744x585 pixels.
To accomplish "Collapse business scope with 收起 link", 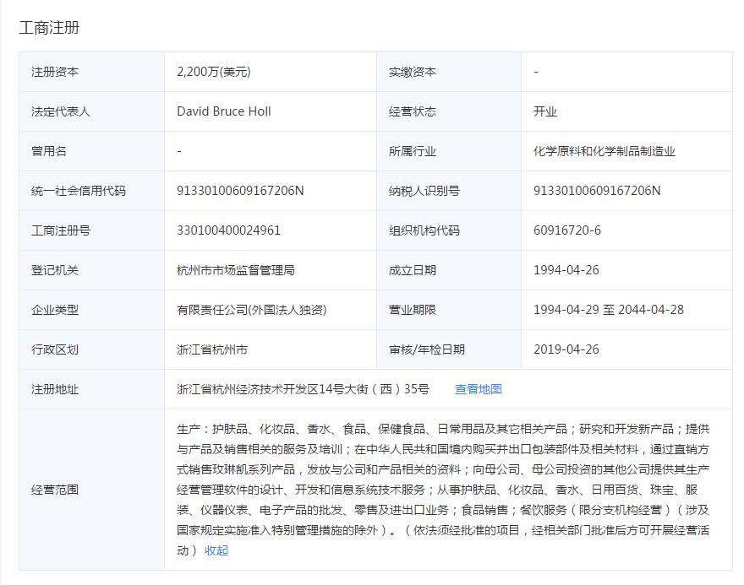I will (216, 550).
